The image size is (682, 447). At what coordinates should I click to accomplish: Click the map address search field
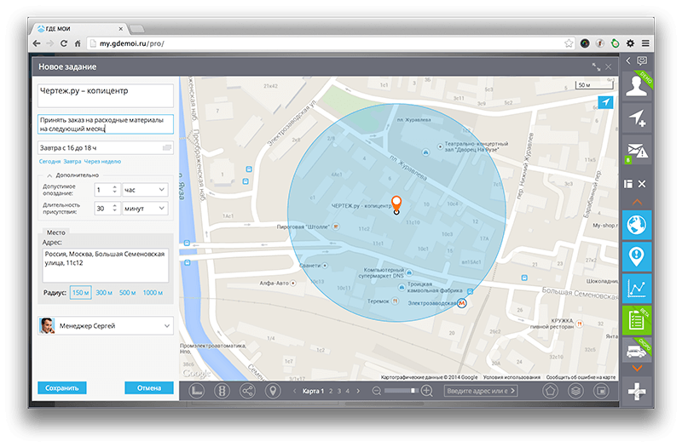(481, 391)
